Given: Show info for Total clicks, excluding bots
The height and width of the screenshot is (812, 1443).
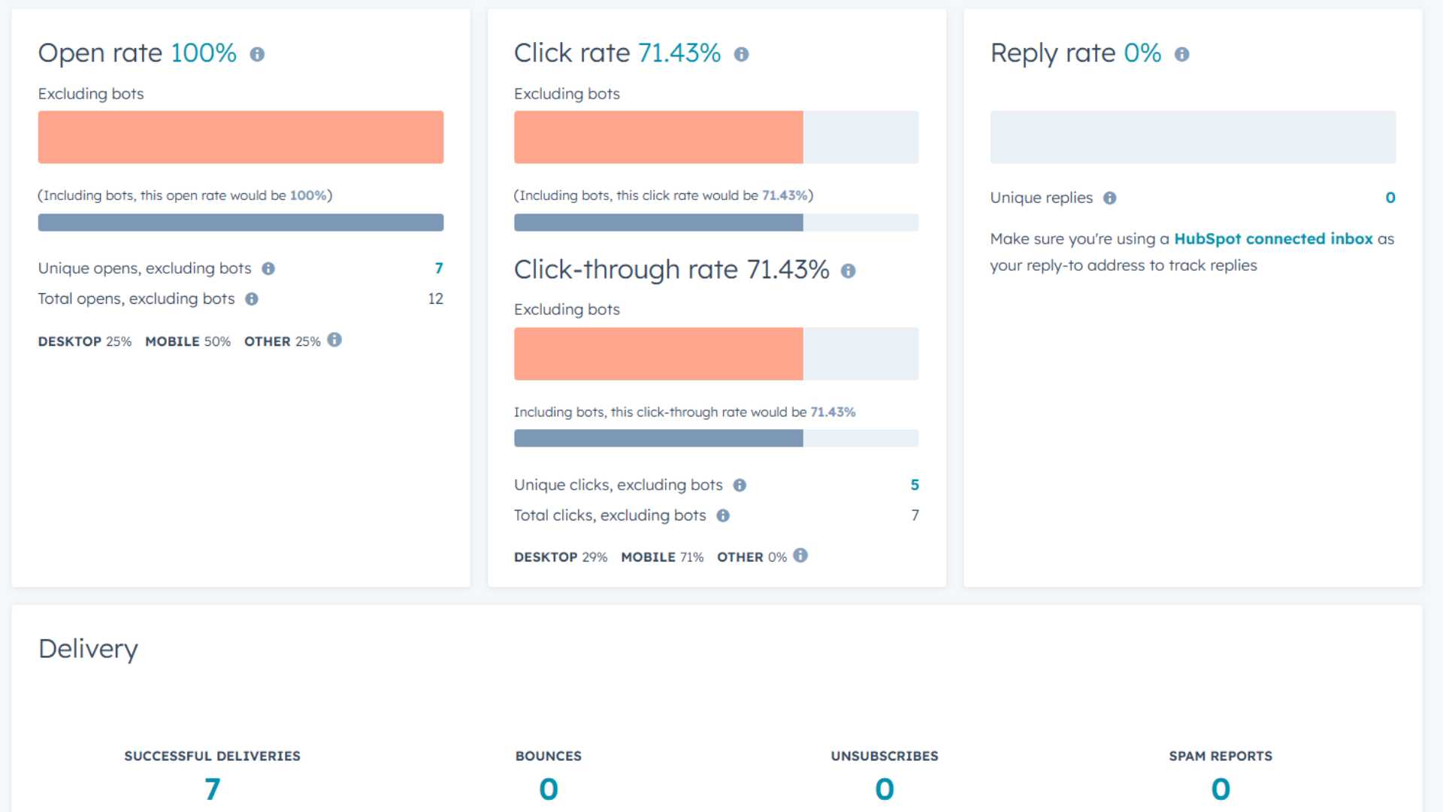Looking at the screenshot, I should 723,516.
